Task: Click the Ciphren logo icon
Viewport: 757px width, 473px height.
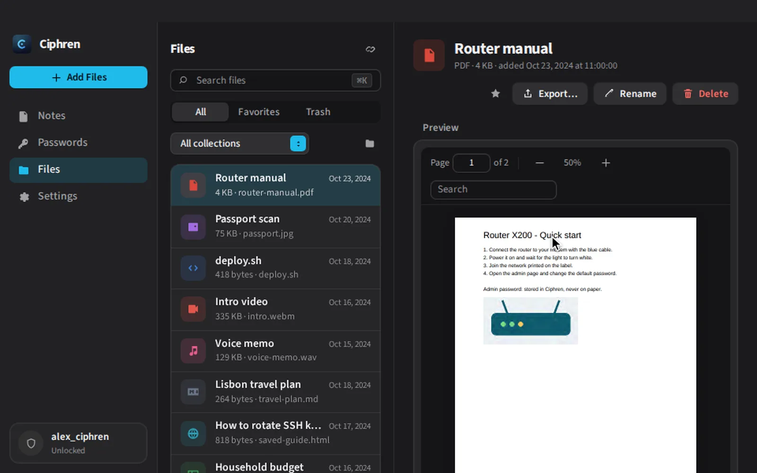Action: click(x=21, y=44)
